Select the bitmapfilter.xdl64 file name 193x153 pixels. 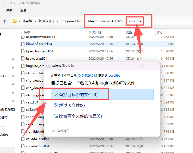(39, 44)
